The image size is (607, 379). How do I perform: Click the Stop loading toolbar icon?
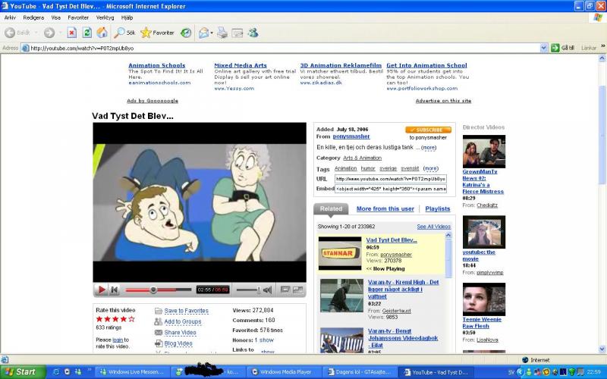72,33
